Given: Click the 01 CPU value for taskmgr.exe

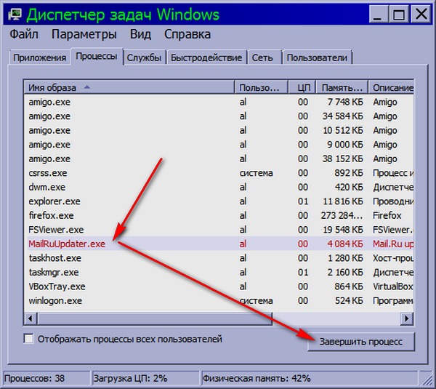Looking at the screenshot, I should (303, 273).
